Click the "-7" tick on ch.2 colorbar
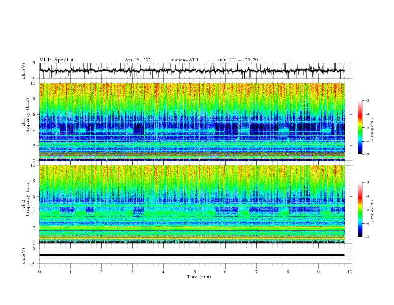 point(367,237)
